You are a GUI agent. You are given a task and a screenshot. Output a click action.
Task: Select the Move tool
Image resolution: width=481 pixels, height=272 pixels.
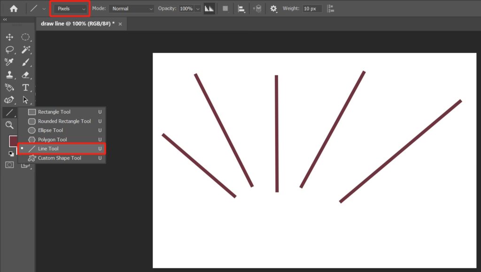tap(9, 37)
